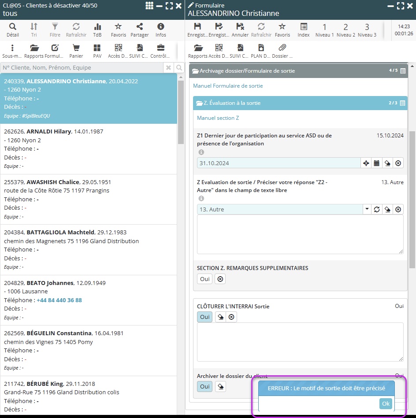Viewport: 416px width, 418px height.
Task: Open the Dossier paperclip attachment icon
Action: pyautogui.click(x=282, y=50)
